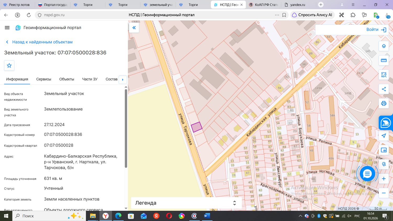The width and height of the screenshot is (393, 221).
Task: Zoom in the map with plus button
Action: pos(384,179)
